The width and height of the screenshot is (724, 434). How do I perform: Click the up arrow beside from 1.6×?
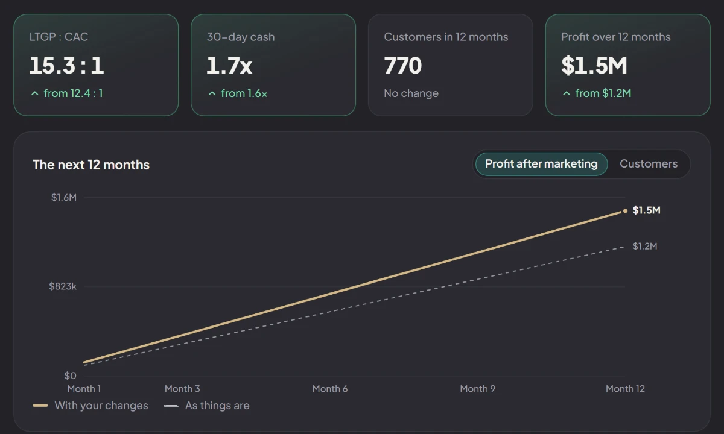point(212,93)
